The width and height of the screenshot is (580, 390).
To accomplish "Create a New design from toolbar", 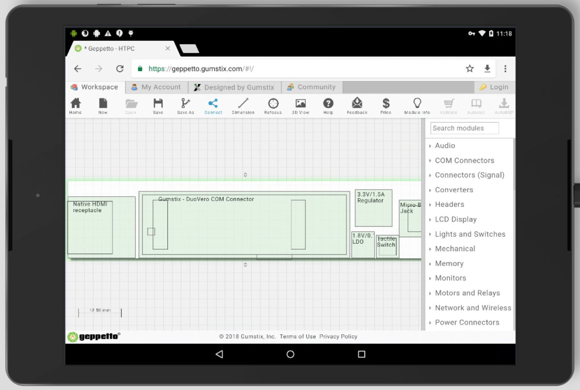I will coord(103,106).
